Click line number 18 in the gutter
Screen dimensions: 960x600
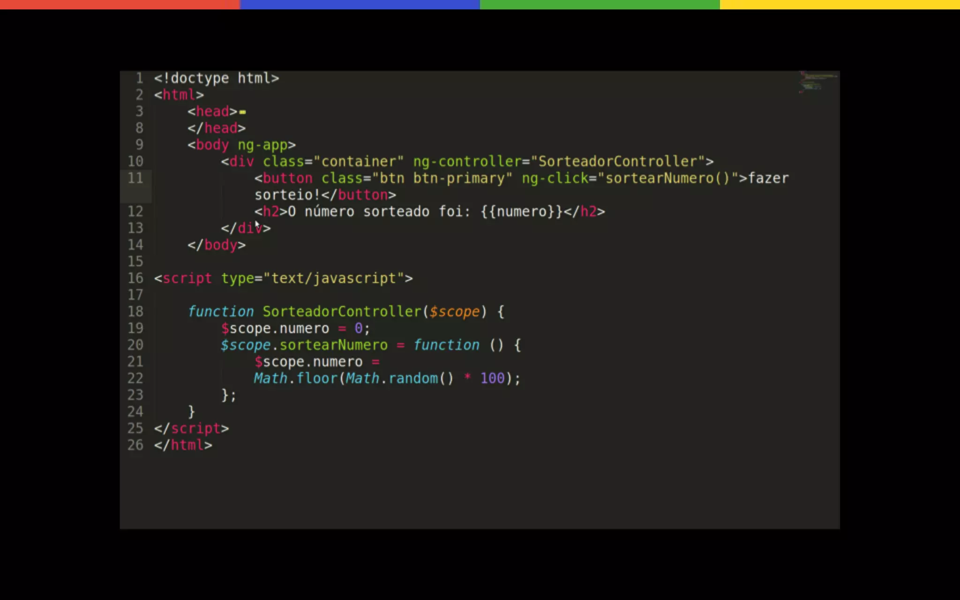point(135,312)
